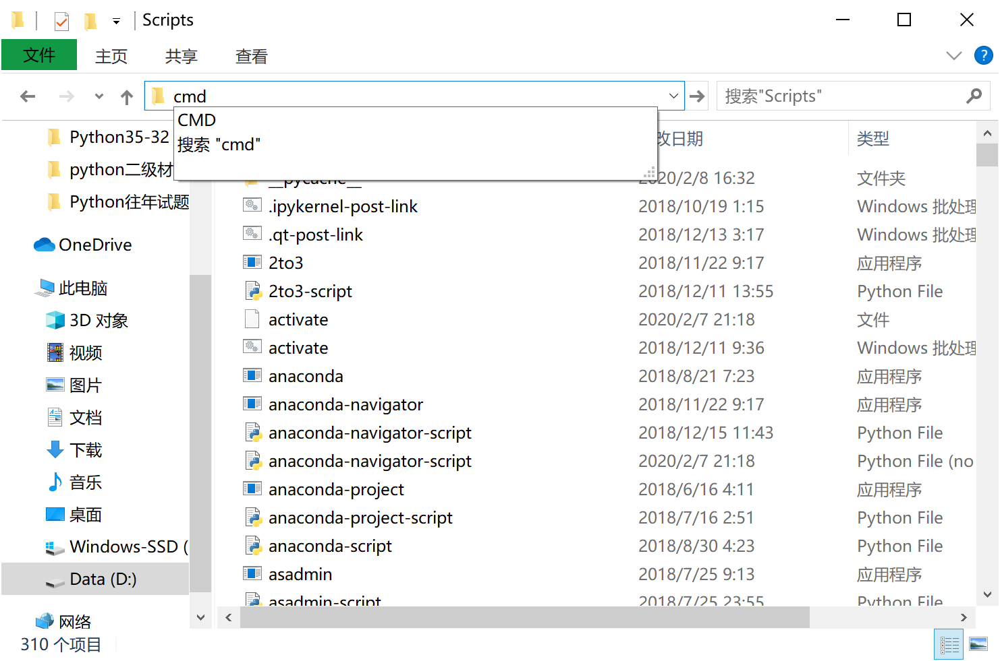
Task: Go up to parent folder
Action: tap(126, 96)
